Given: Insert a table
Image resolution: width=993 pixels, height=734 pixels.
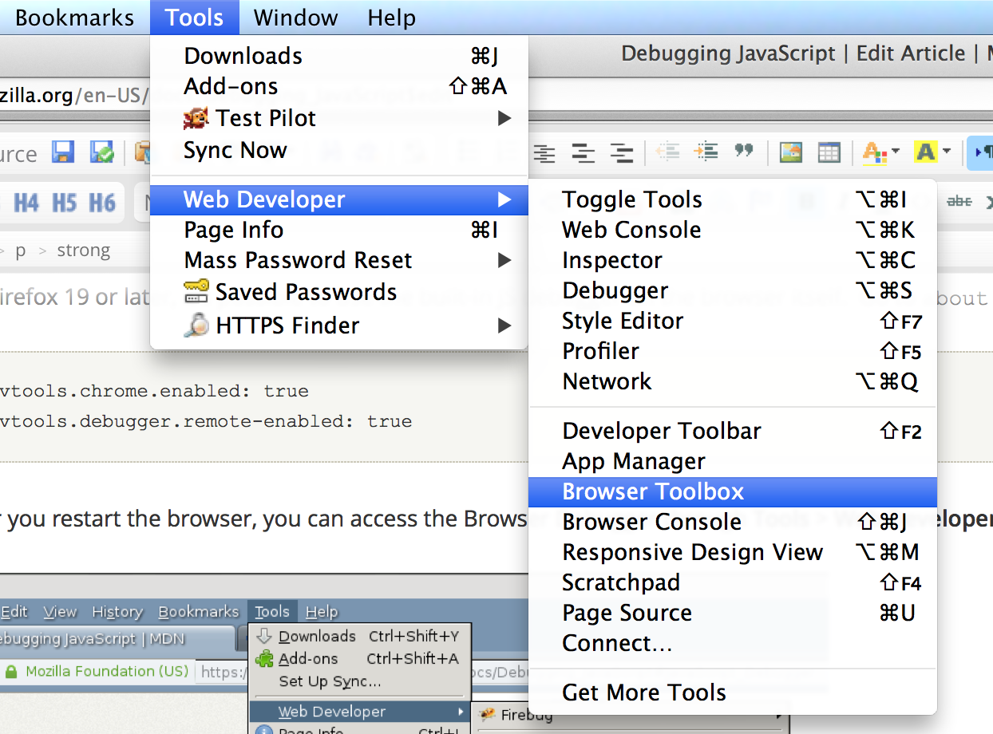Looking at the screenshot, I should pyautogui.click(x=829, y=153).
